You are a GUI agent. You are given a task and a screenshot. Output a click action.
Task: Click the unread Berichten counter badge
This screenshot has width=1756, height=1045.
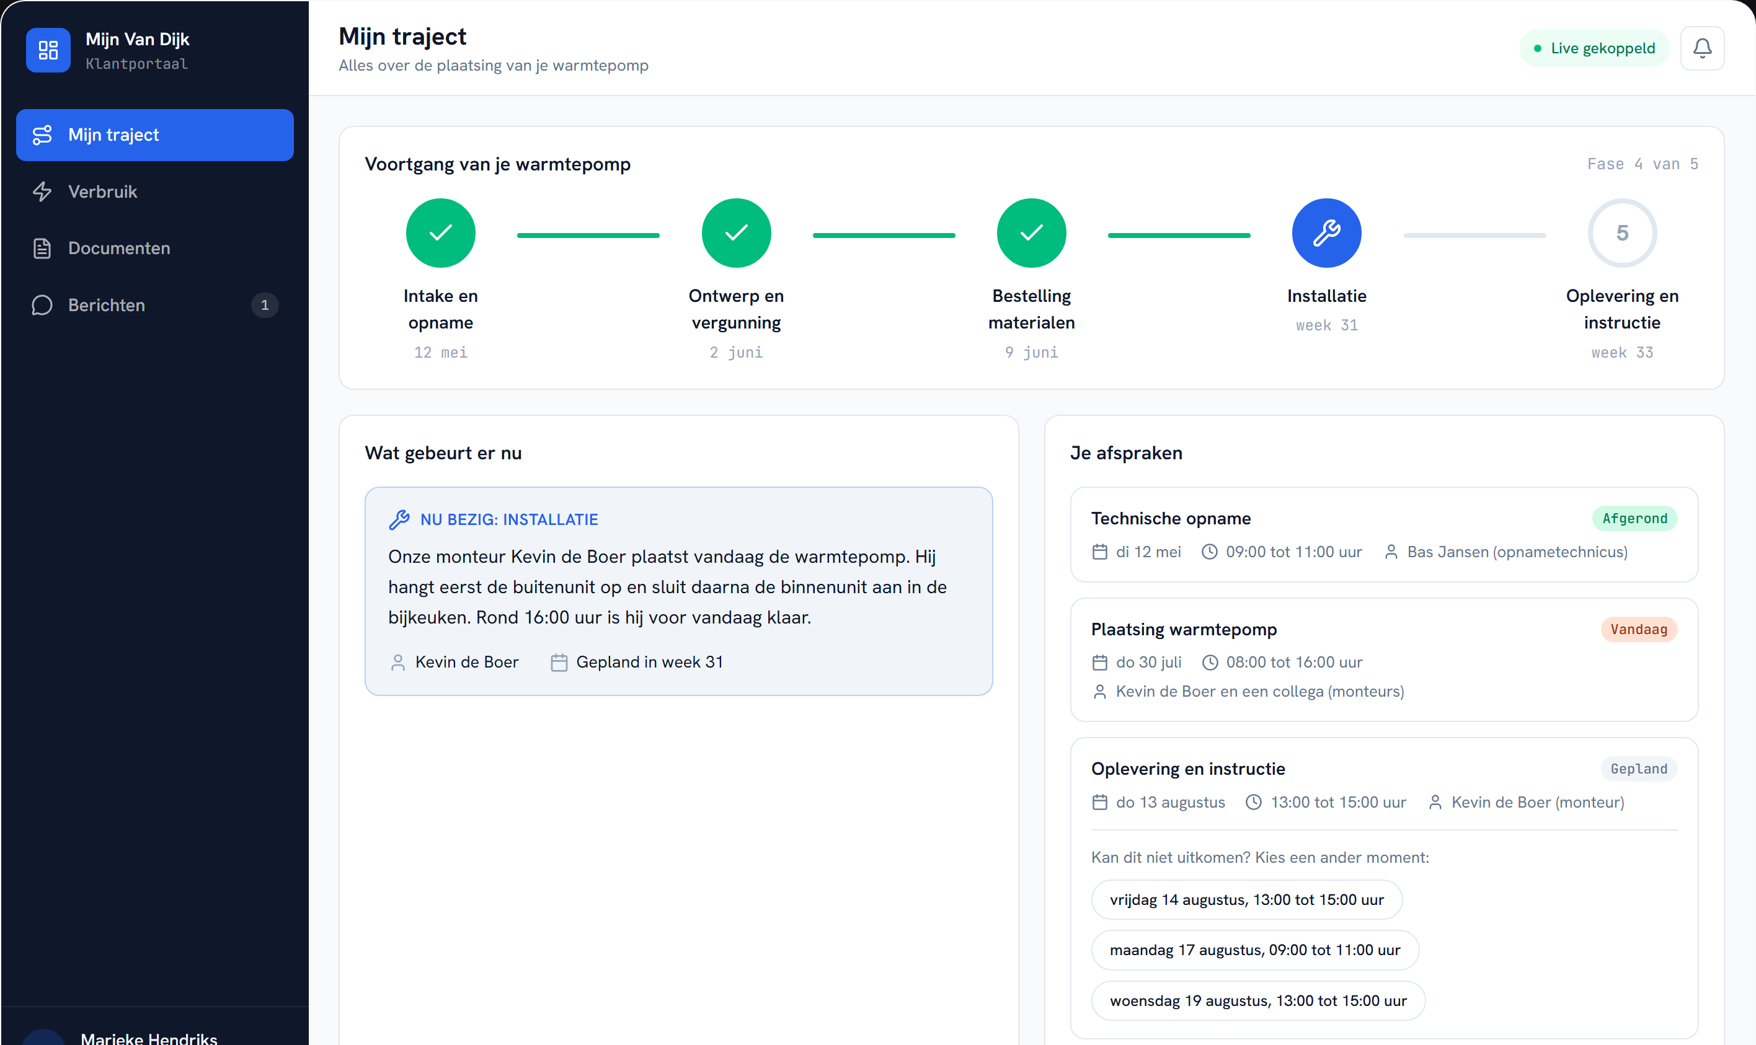[x=265, y=305]
